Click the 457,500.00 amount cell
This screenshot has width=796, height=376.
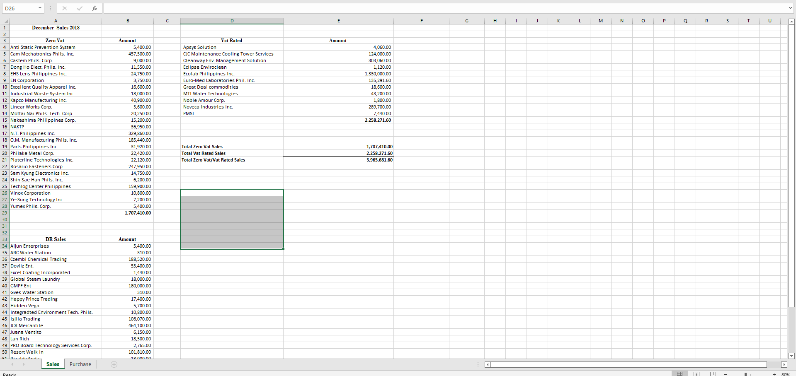pos(128,54)
